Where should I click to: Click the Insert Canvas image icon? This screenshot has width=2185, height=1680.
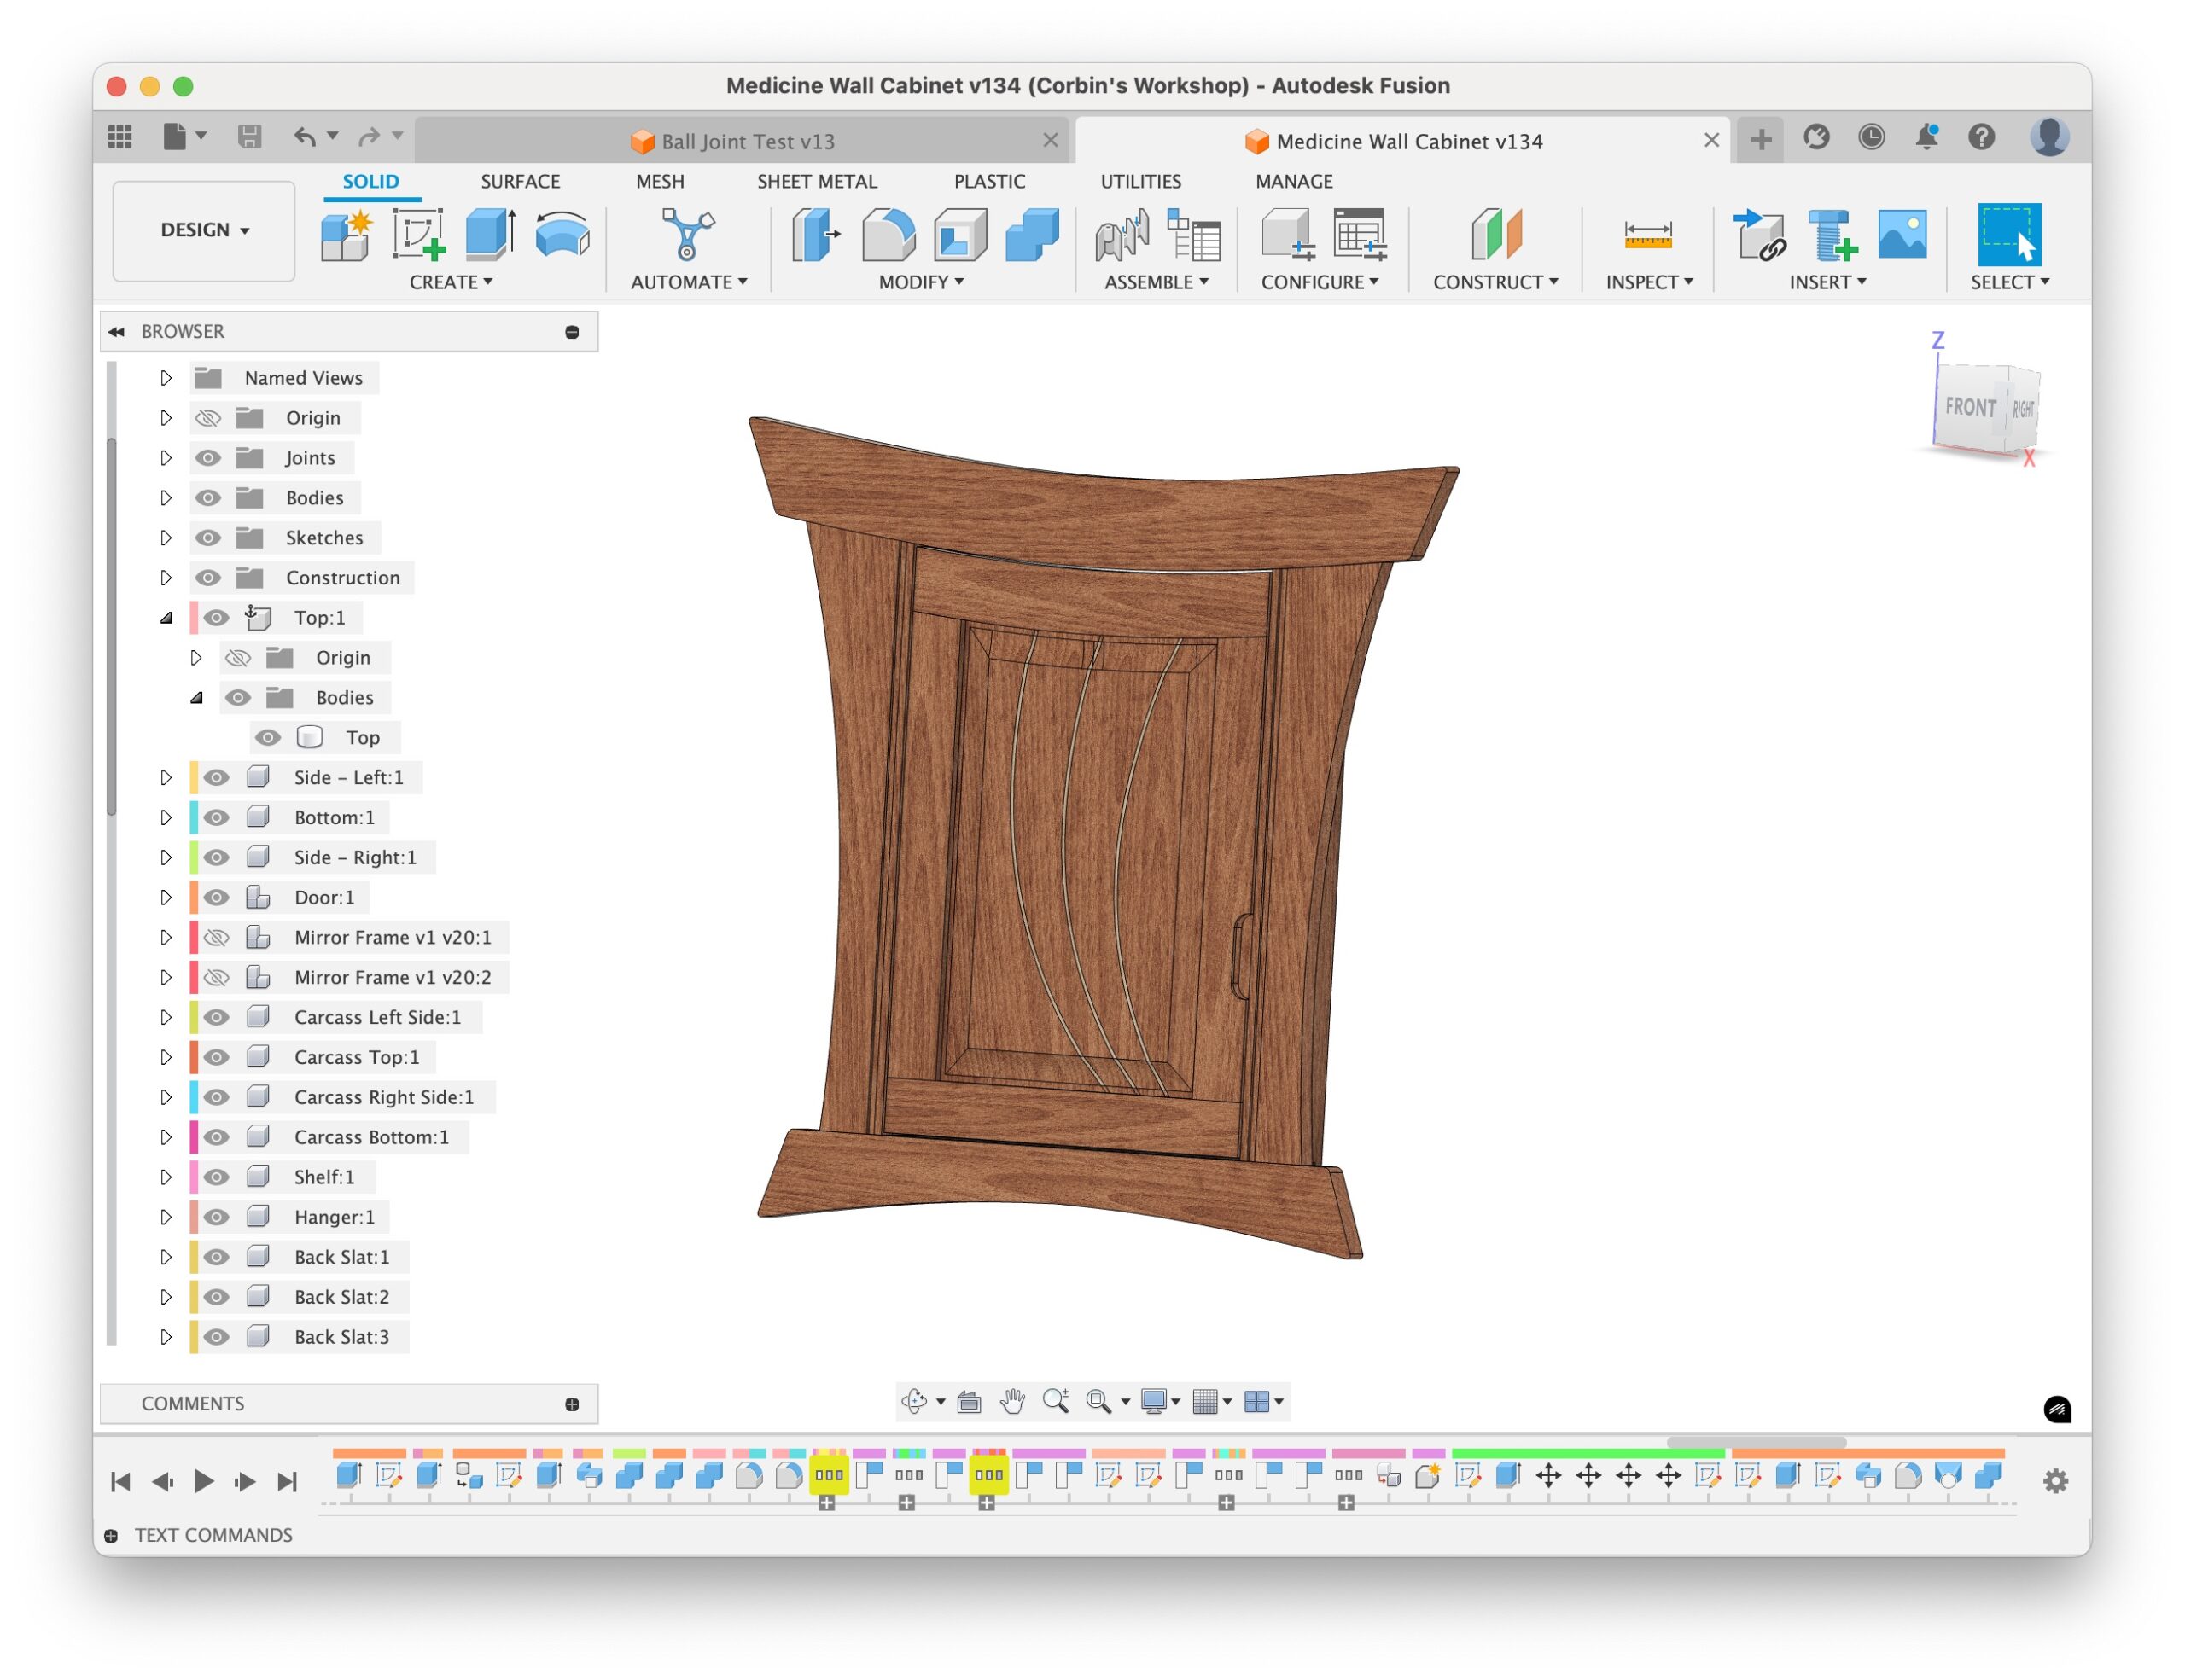tap(1902, 234)
